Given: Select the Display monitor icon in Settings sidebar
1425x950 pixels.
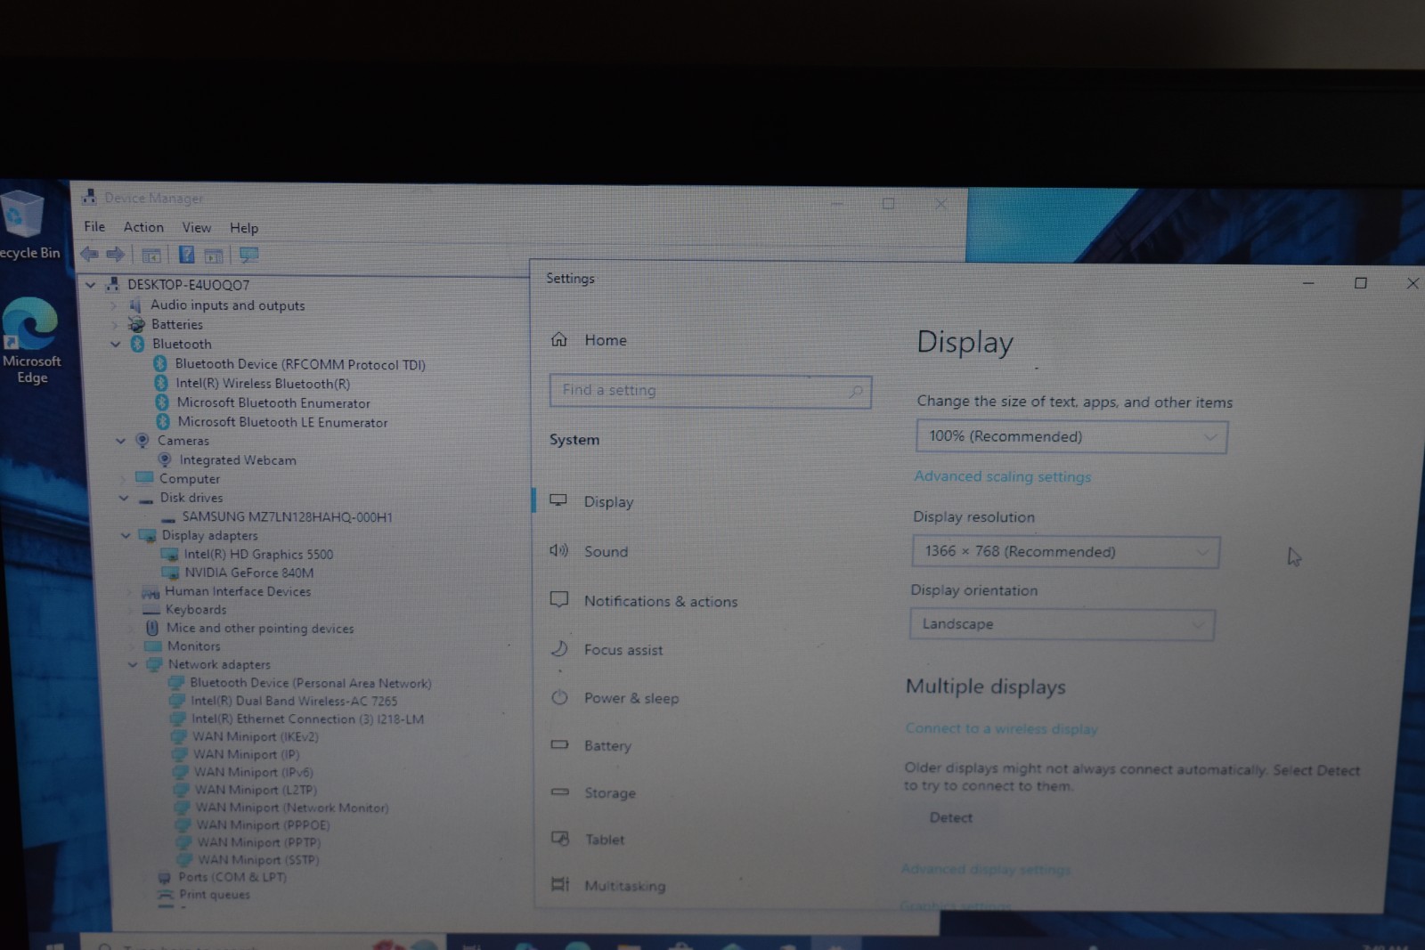Looking at the screenshot, I should pyautogui.click(x=558, y=500).
